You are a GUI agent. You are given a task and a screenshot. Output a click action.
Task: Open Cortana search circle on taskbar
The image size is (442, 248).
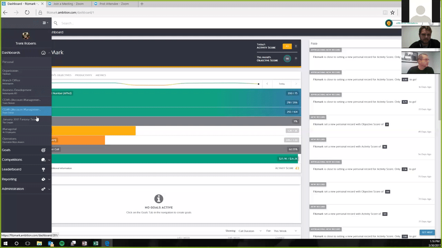16,244
